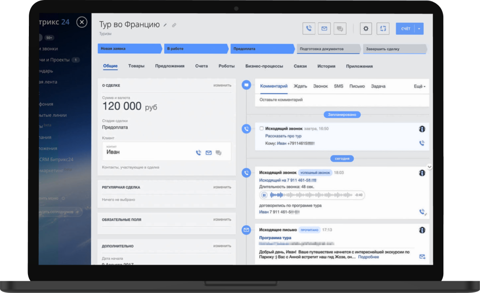
Task: Click the avatar in the planned call card
Action: click(x=422, y=129)
